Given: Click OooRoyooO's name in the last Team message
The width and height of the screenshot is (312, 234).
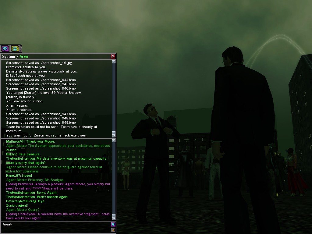Looking at the screenshot, I should (x=26, y=214).
